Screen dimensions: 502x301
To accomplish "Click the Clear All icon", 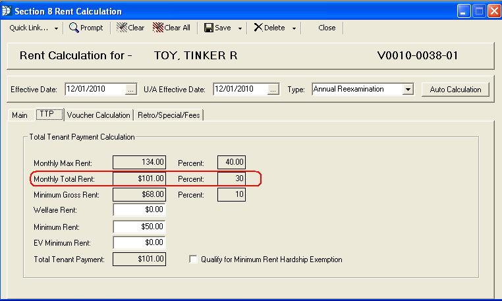I will (158, 28).
